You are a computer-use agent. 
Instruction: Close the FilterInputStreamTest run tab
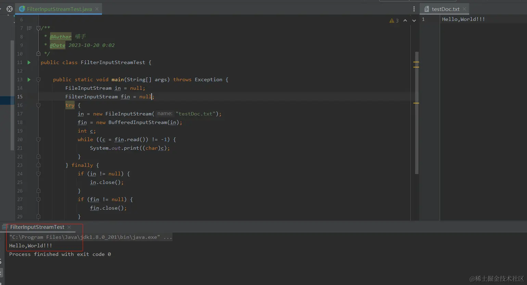[x=69, y=227]
